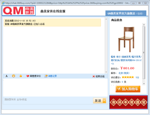The width and height of the screenshot is (150, 115).
Task: Click the ¥801.00 price text
Action: [127, 68]
